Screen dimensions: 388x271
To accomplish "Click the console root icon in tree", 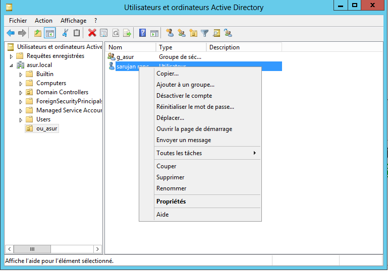I will click(x=11, y=47).
